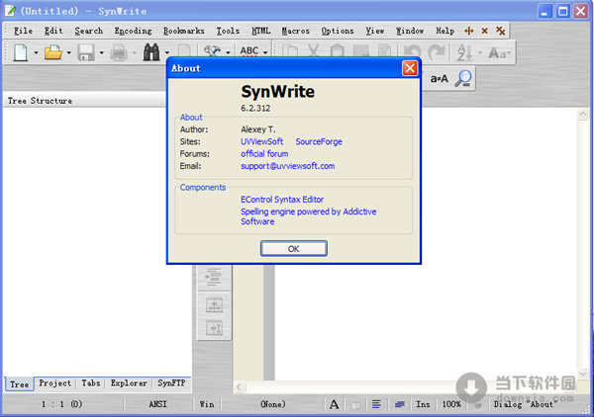
Task: Click the ANSI encoding status cell
Action: (x=157, y=404)
